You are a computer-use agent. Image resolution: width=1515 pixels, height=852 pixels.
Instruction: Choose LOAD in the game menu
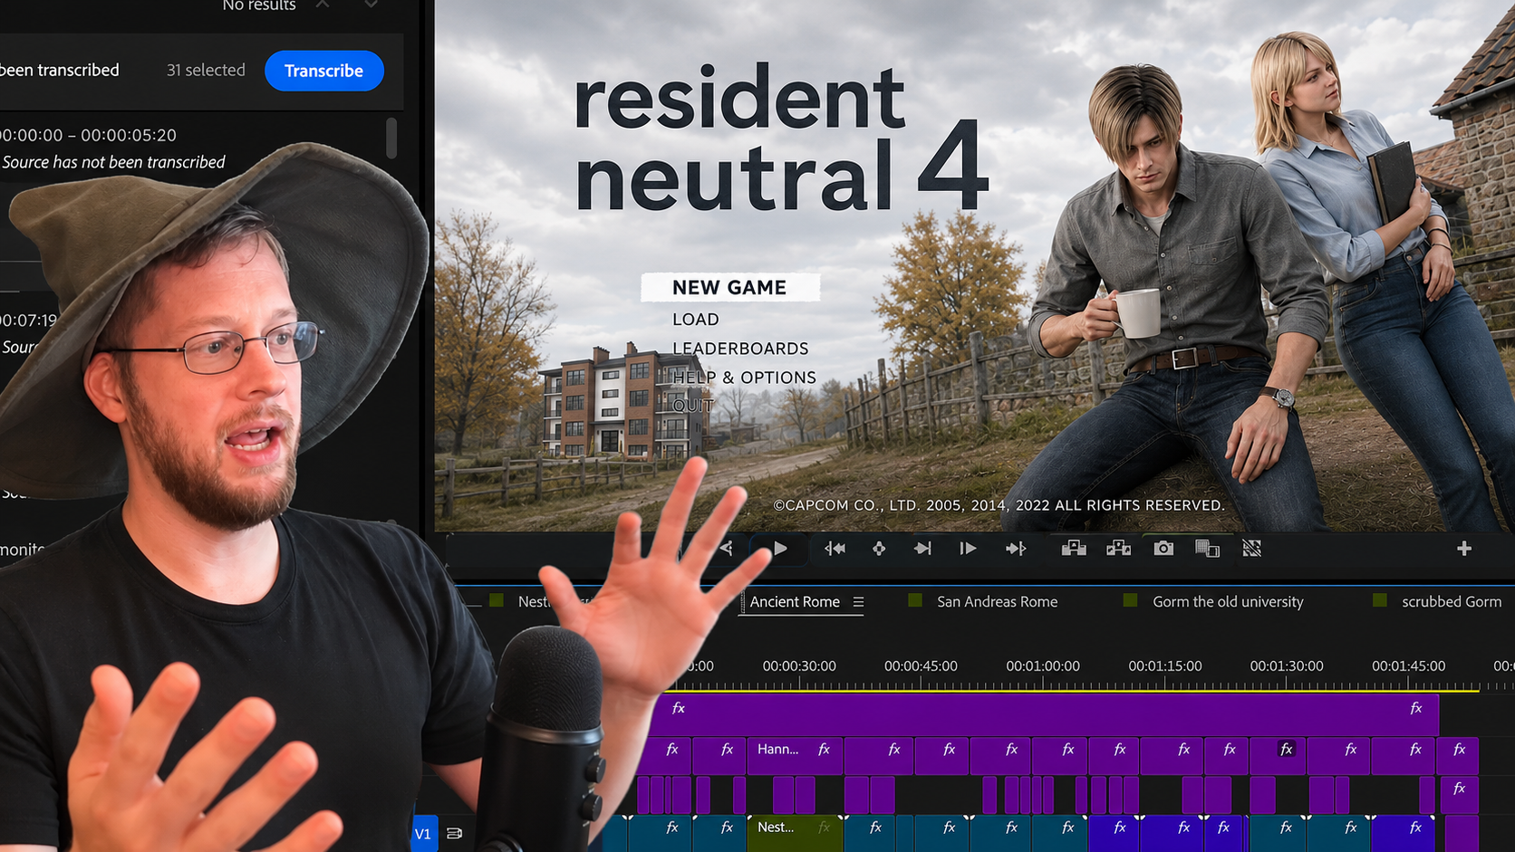(696, 319)
